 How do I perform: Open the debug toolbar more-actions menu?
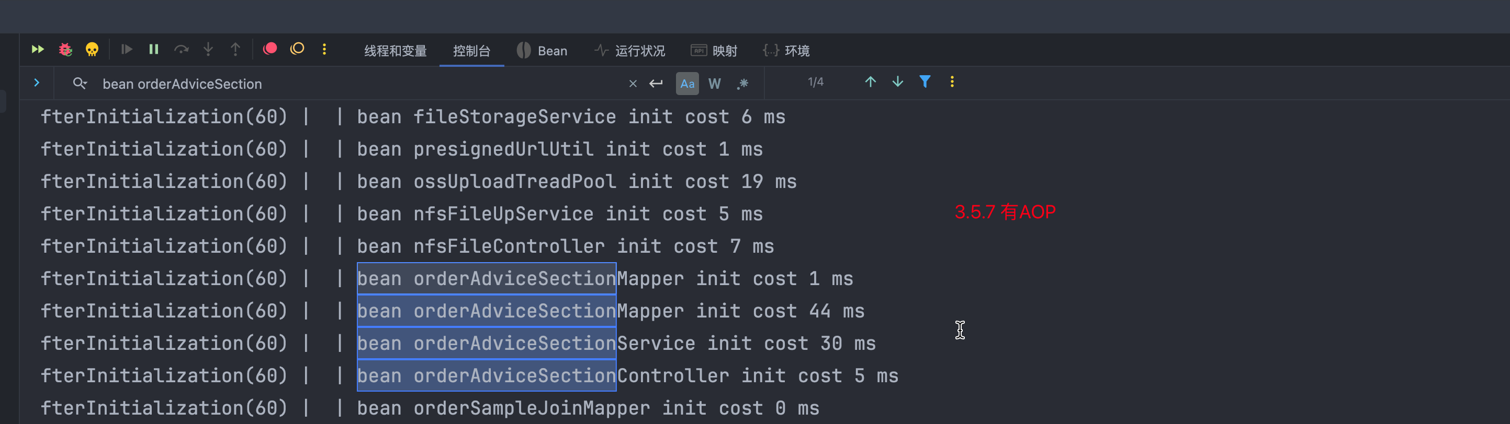(324, 50)
